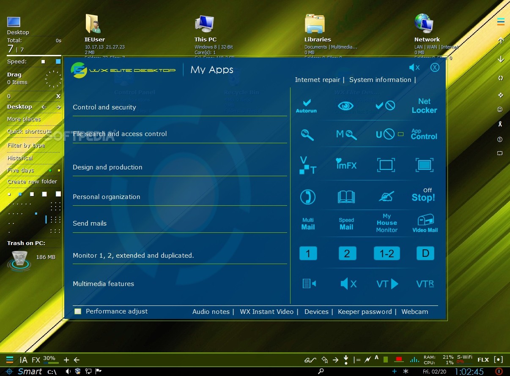Click the empty frame capture icon

point(386,164)
